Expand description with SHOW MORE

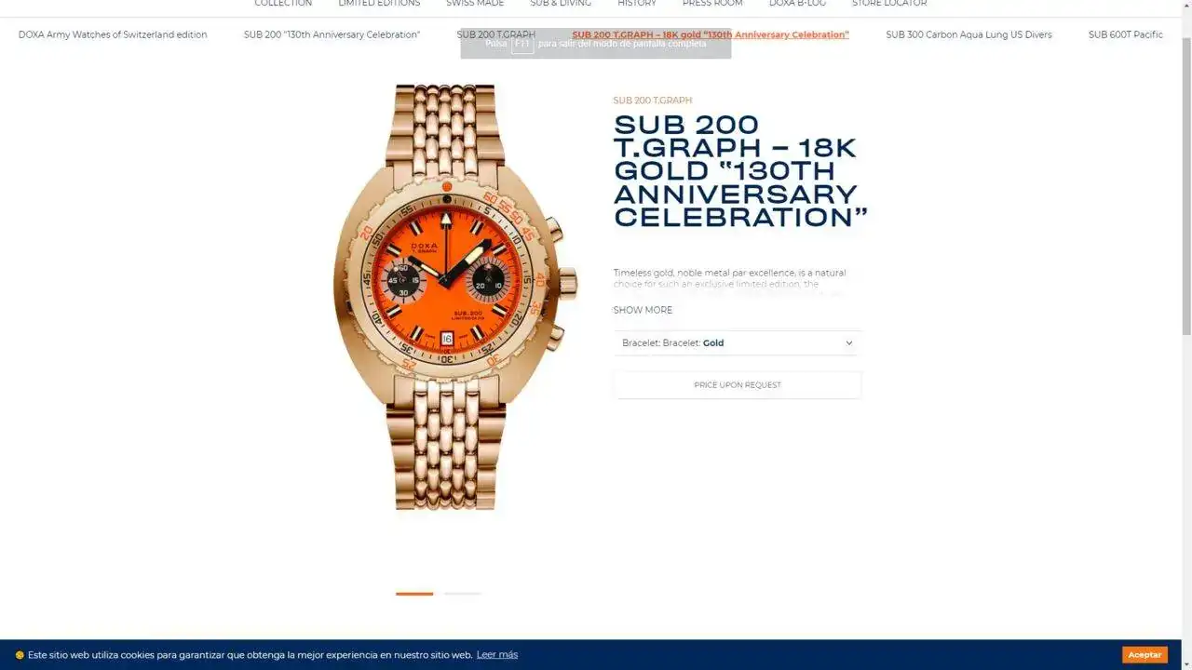[643, 310]
